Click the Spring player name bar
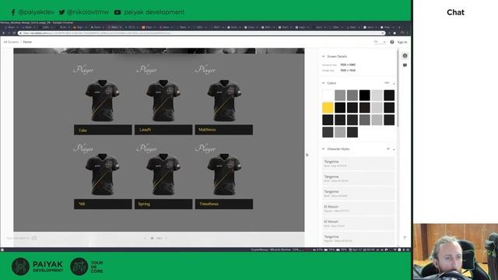The image size is (498, 280). [163, 204]
